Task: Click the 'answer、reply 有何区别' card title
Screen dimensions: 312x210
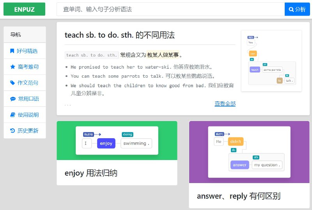Action: [239, 196]
